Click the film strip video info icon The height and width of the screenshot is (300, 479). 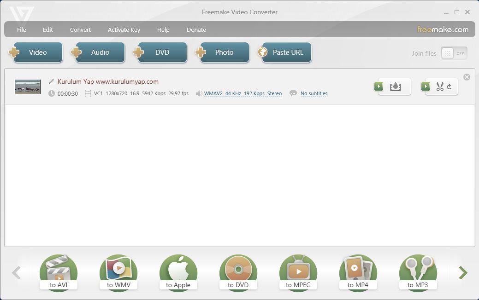pos(88,93)
